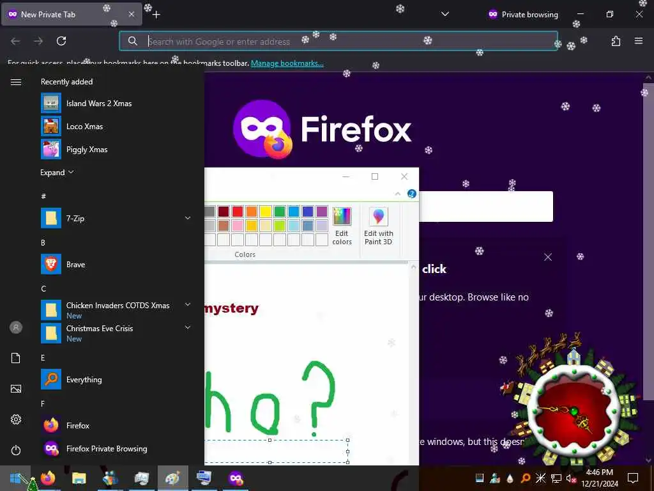Open Firefox Private Browsing from Start list
Image resolution: width=654 pixels, height=491 pixels.
pyautogui.click(x=51, y=448)
